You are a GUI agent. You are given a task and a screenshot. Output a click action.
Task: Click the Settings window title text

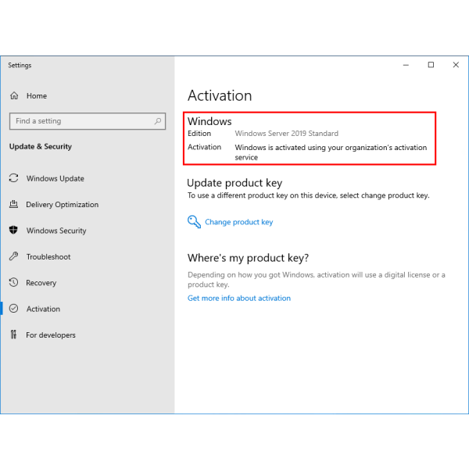(x=20, y=65)
